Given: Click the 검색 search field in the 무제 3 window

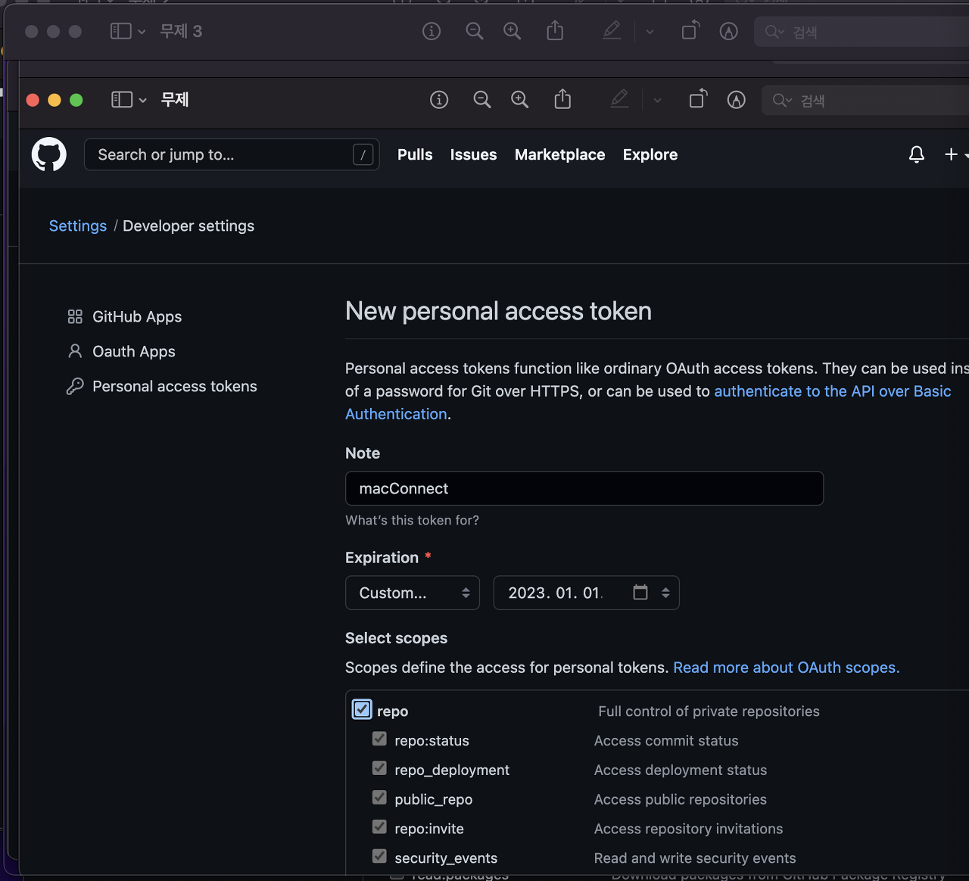Looking at the screenshot, I should click(862, 31).
